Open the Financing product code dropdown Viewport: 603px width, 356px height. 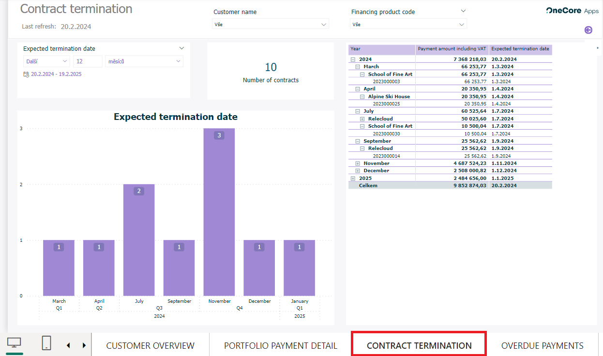tap(408, 24)
